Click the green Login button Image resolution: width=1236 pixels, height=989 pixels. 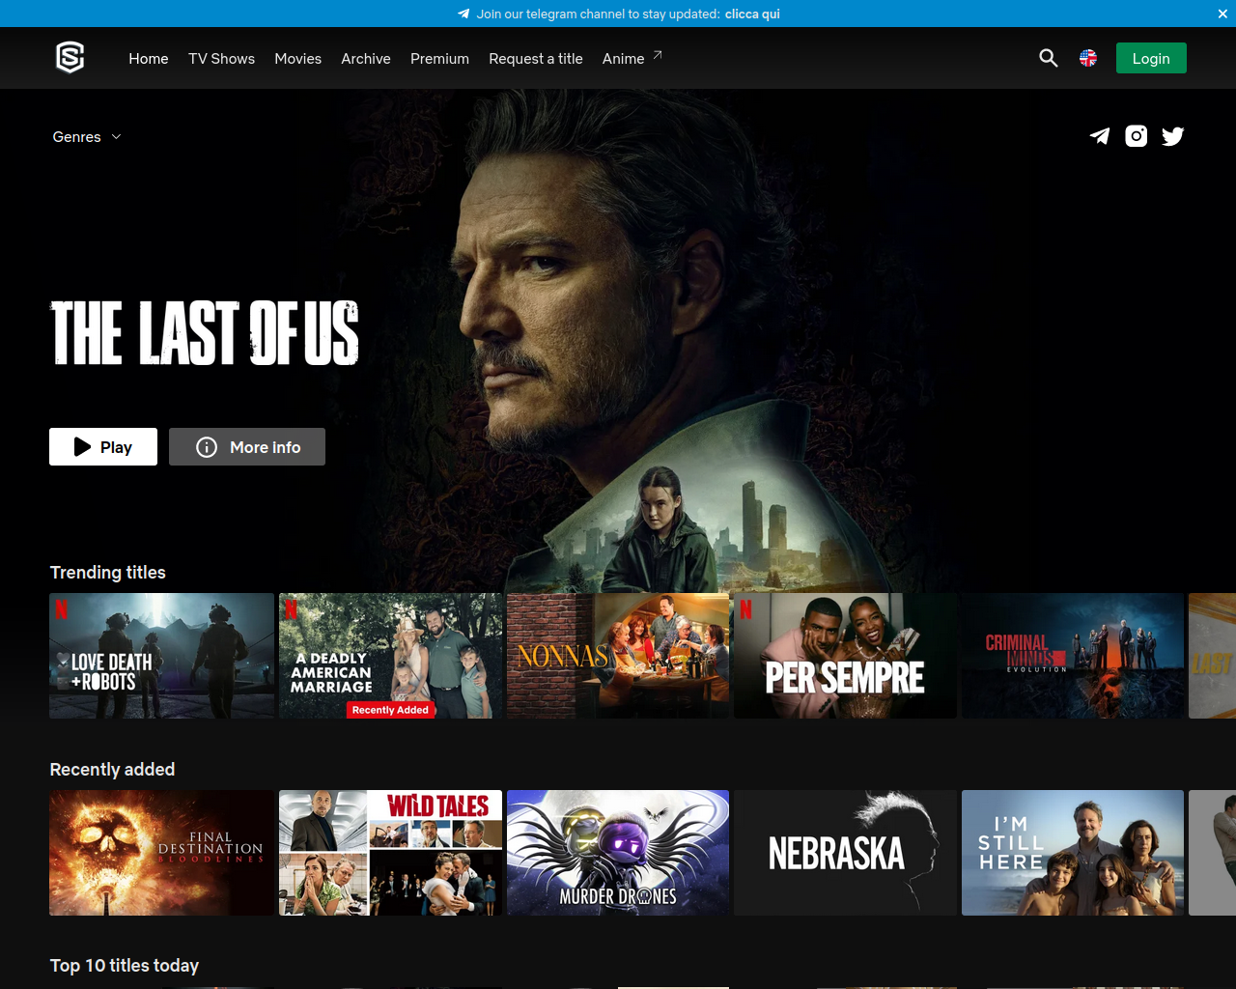point(1151,58)
